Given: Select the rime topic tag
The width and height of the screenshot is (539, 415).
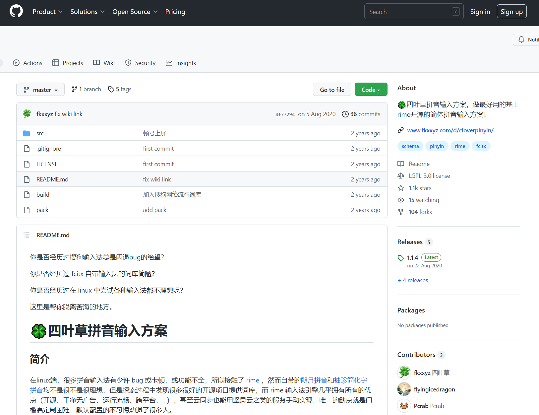Looking at the screenshot, I should click(x=460, y=146).
